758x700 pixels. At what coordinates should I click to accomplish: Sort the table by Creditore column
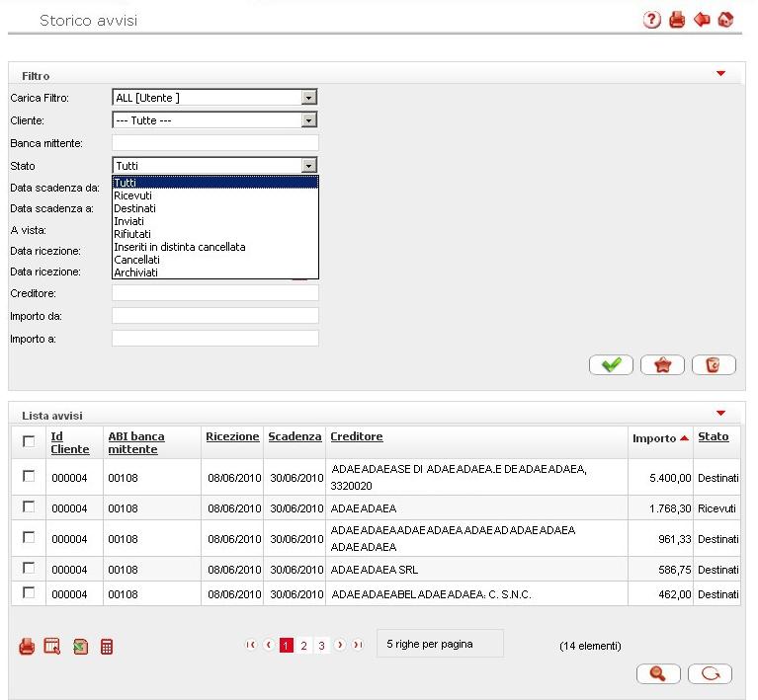pos(356,436)
